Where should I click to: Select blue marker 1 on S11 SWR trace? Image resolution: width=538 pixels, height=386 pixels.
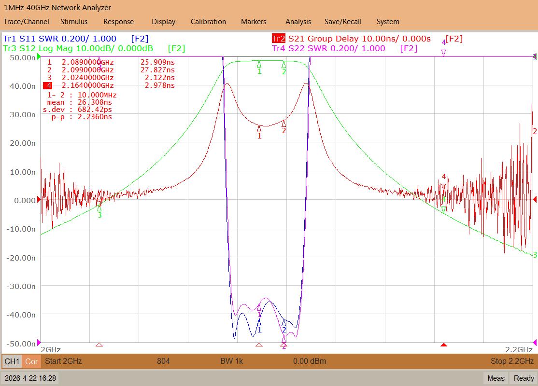[259, 323]
